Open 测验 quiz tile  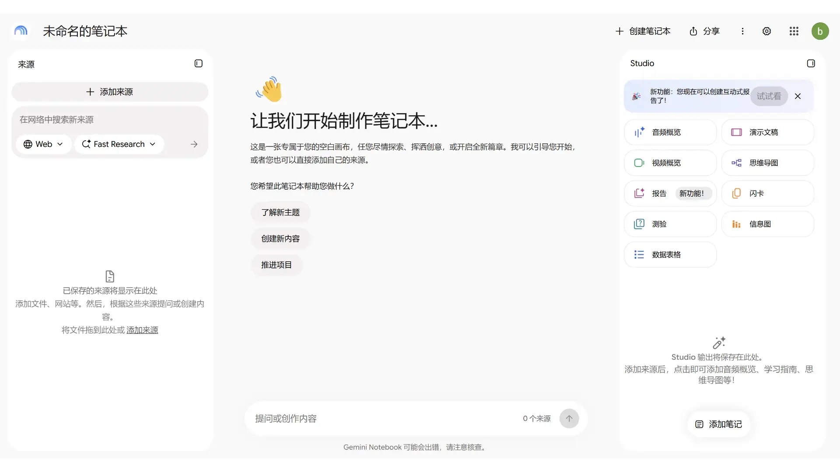pyautogui.click(x=670, y=224)
